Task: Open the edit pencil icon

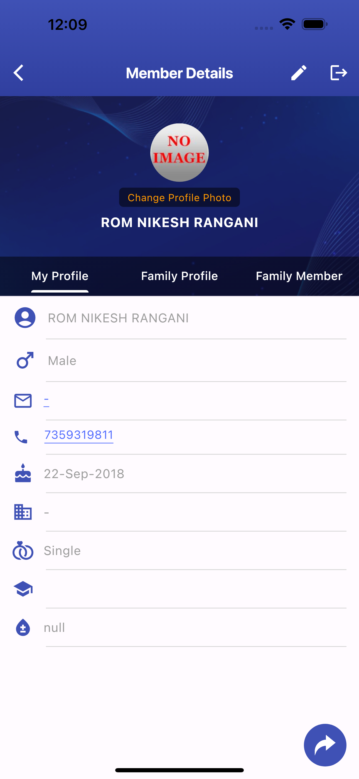Action: point(299,73)
